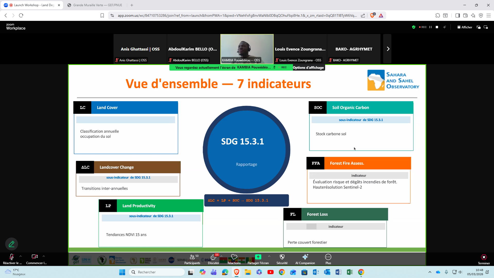Stop the recording with the square button
Image resolution: width=494 pixels, height=278 pixels.
pos(437,27)
